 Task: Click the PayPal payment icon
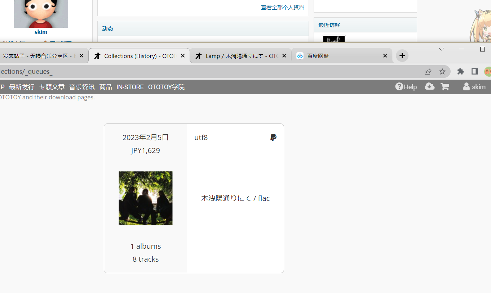point(273,138)
